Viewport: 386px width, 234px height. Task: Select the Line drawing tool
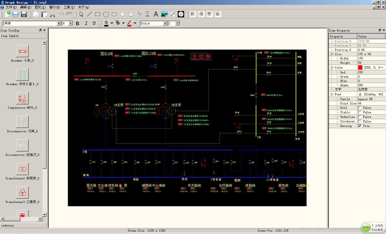tap(90, 14)
